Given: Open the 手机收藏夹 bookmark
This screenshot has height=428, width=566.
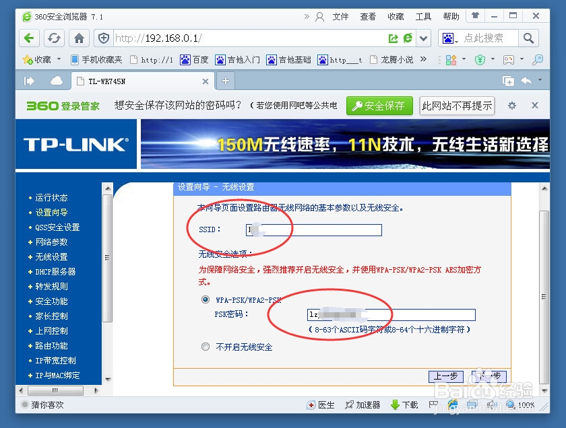Looking at the screenshot, I should [x=96, y=59].
